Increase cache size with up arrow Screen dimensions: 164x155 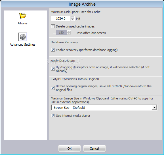tap(72, 18)
